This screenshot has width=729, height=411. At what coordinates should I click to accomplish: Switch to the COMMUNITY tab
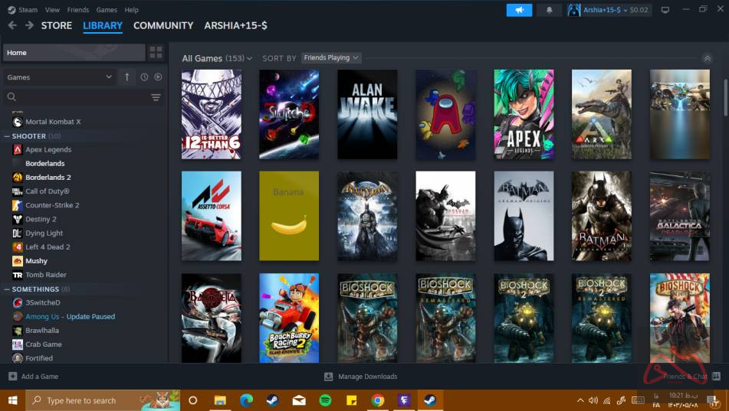tap(163, 25)
